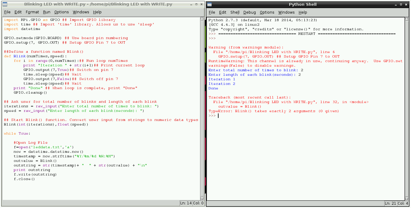Click the 'Iteration 1' output in the Shell
411x208 pixels.
click(x=222, y=79)
